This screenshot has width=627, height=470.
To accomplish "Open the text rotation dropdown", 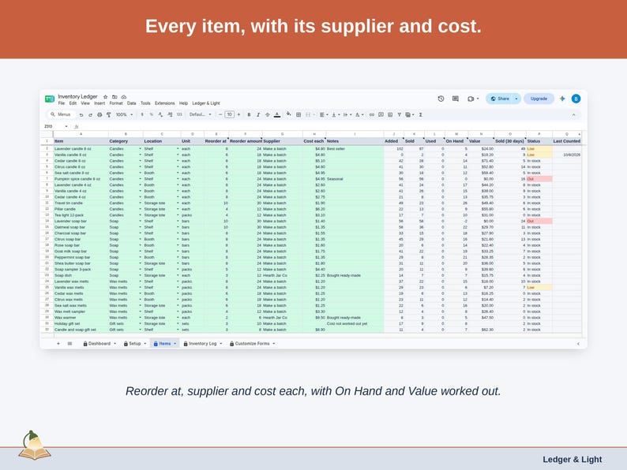I will (359, 114).
